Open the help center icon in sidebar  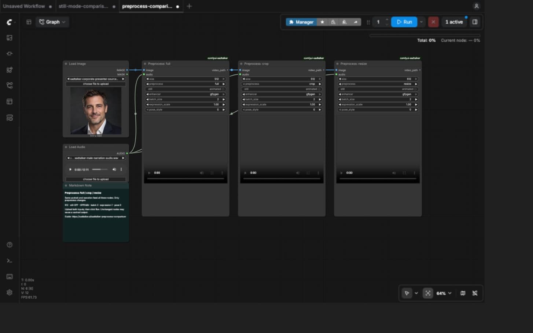10,245
